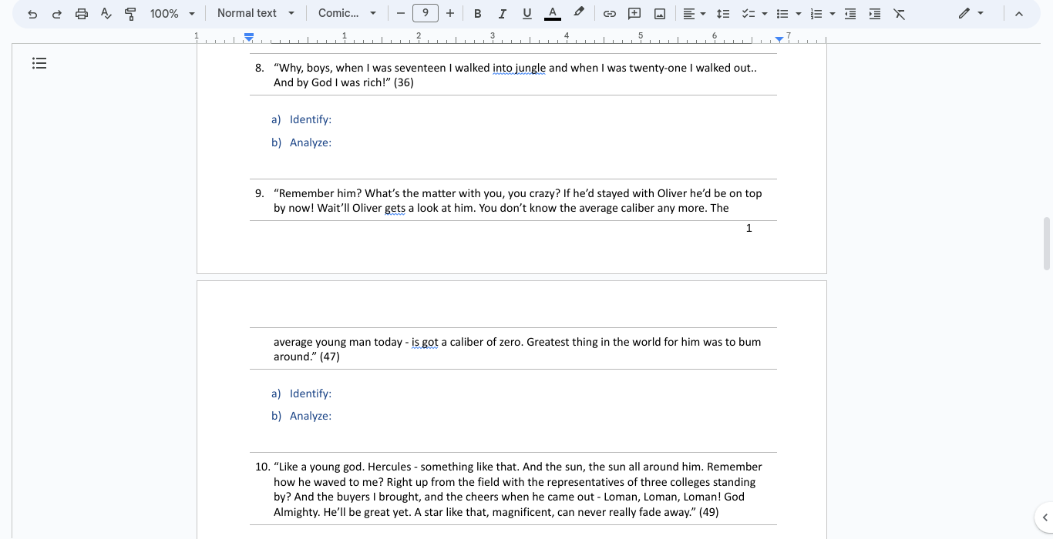Click the Undo arrow icon
1053x539 pixels.
pyautogui.click(x=32, y=14)
